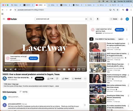Open player settings gear

click(x=69, y=69)
